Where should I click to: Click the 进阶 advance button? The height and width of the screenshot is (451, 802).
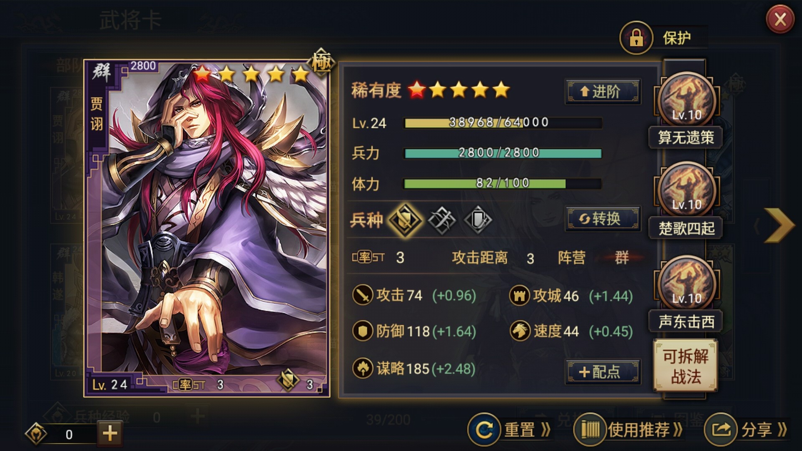tap(603, 91)
